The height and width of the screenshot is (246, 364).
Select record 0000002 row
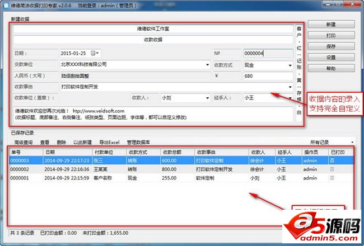point(181,169)
